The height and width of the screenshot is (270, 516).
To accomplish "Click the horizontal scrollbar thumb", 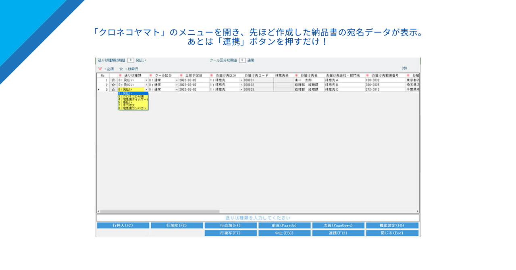I will pyautogui.click(x=160, y=211).
